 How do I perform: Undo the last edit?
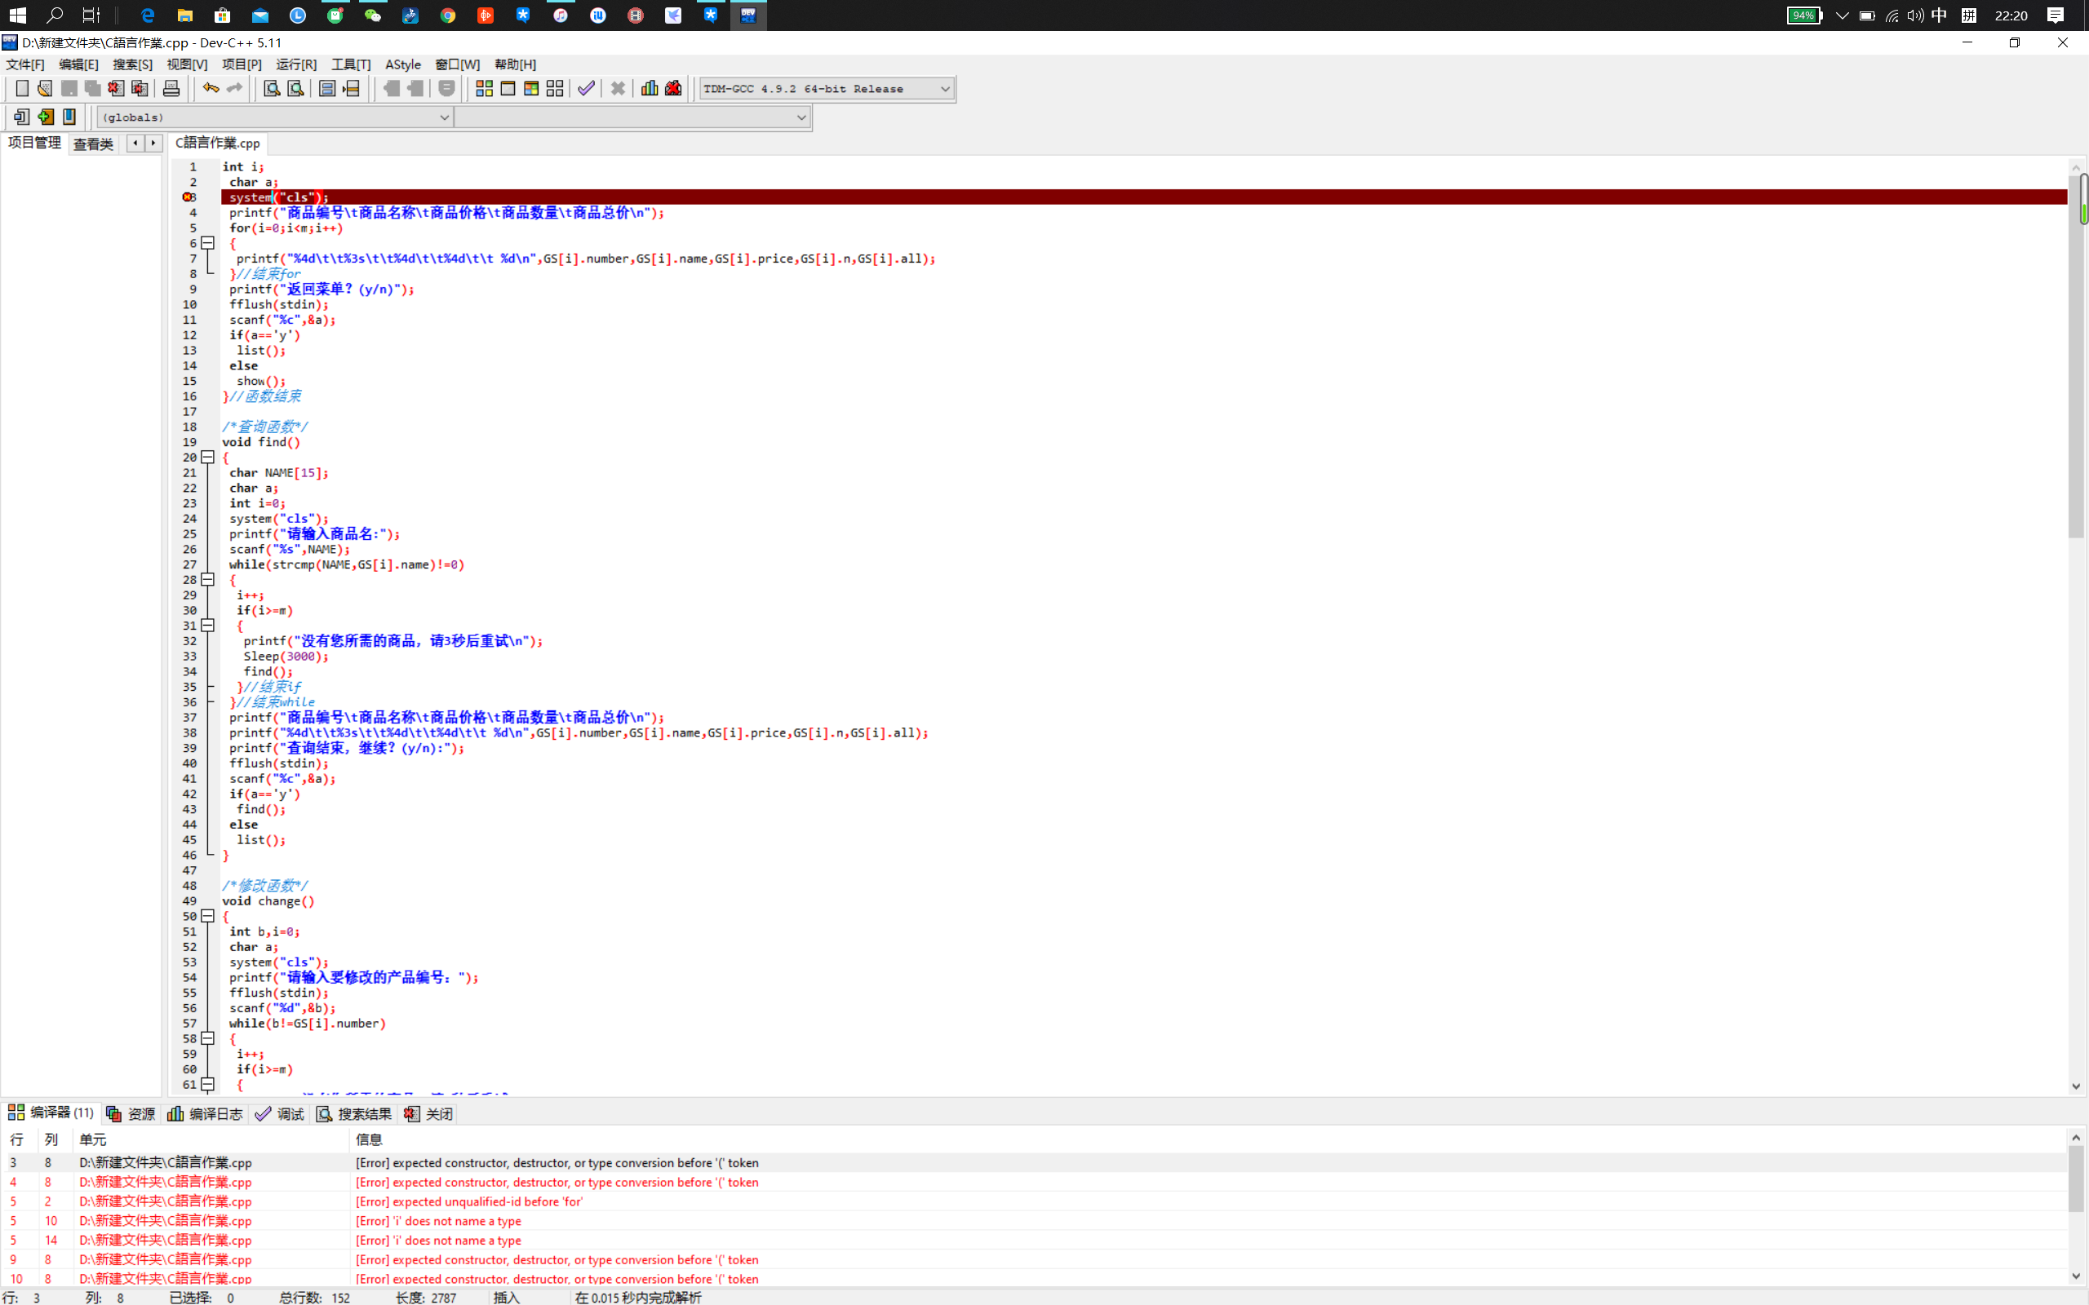pyautogui.click(x=211, y=88)
